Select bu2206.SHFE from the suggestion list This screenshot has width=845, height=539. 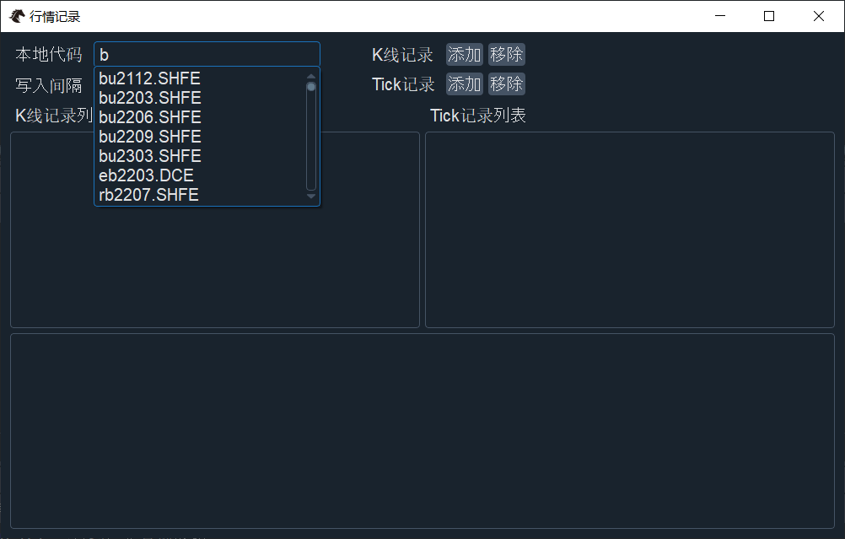tap(149, 116)
